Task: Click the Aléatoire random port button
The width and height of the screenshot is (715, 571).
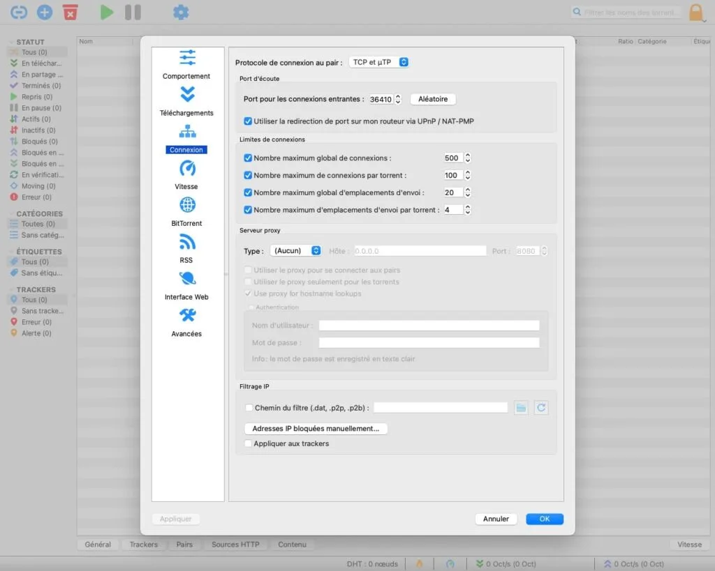Action: [x=433, y=99]
